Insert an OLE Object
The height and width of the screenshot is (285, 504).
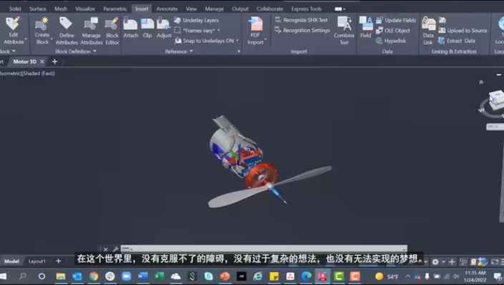(393, 31)
